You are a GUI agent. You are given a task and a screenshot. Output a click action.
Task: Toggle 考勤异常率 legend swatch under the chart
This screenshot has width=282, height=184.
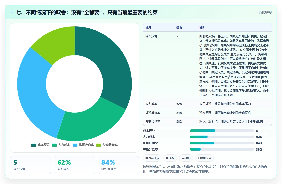coord(99,145)
